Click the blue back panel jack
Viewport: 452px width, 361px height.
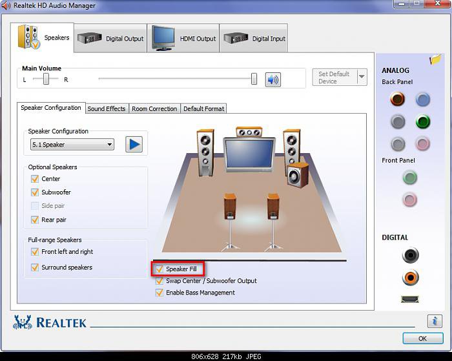click(422, 99)
